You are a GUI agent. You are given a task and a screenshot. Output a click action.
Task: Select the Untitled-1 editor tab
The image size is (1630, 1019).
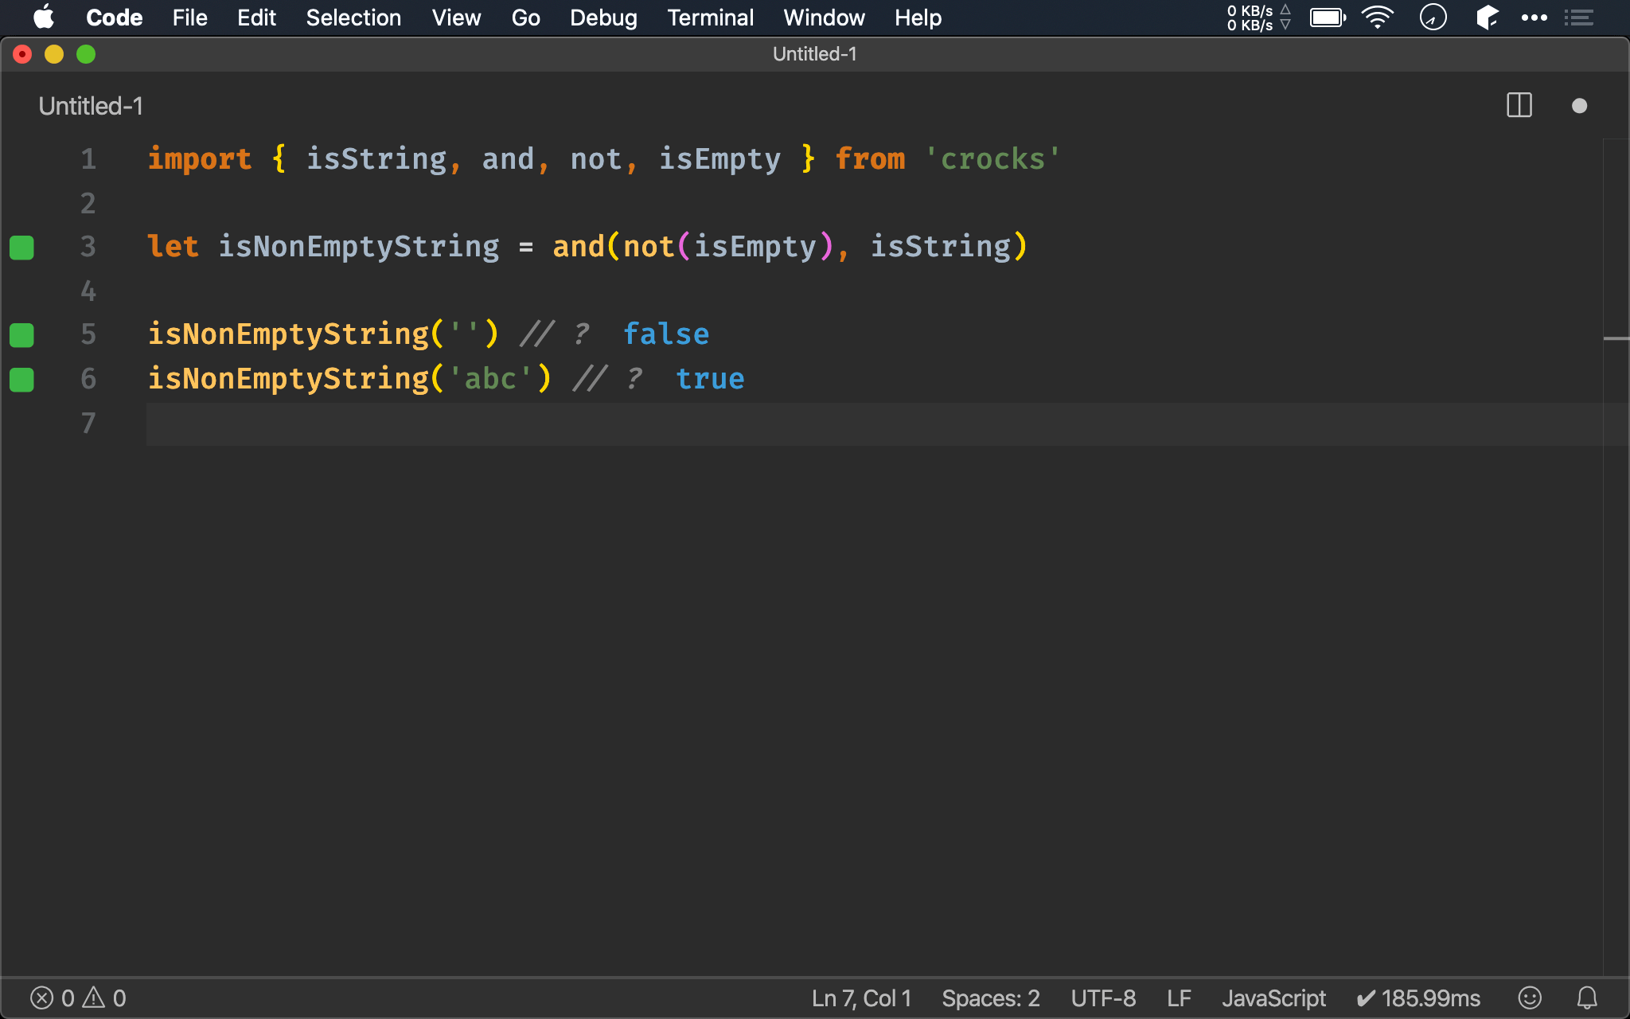[x=91, y=106]
